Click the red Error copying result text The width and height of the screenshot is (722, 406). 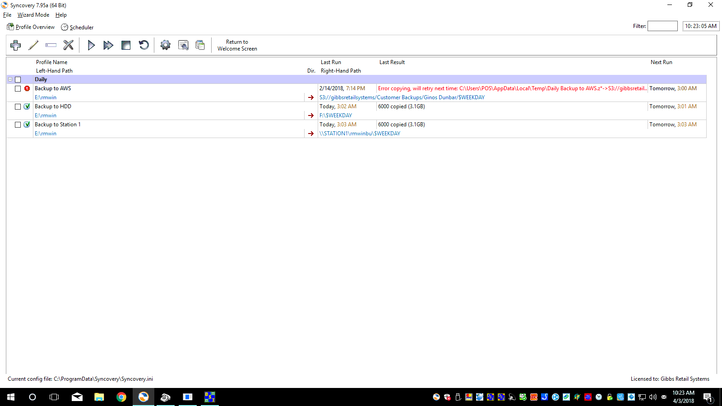pos(512,88)
